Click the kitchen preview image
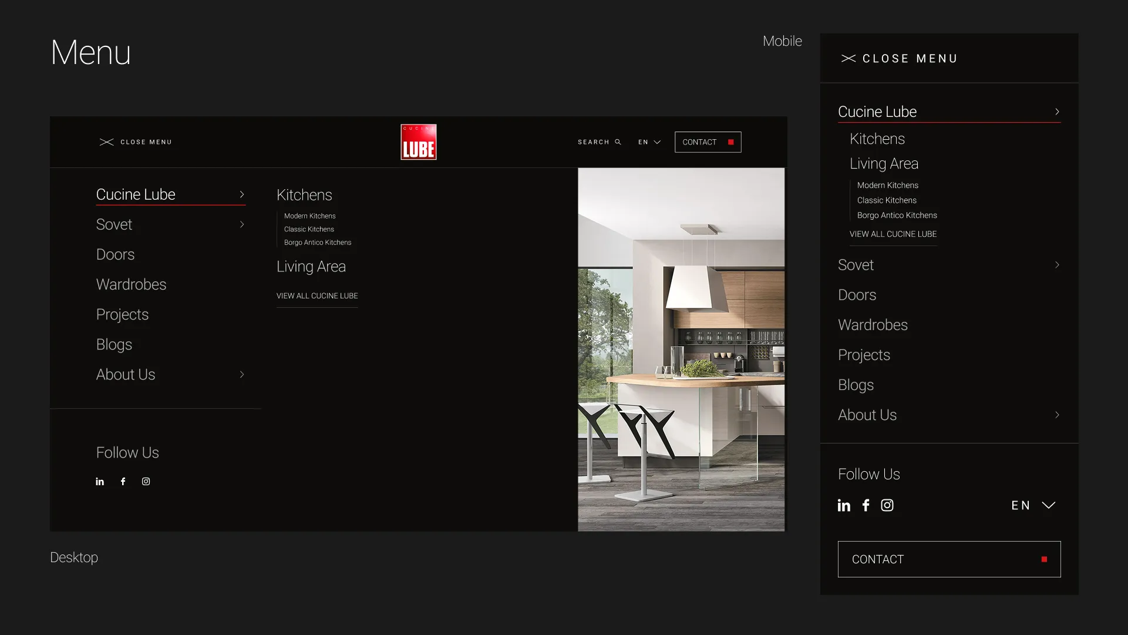The height and width of the screenshot is (635, 1128). point(681,350)
